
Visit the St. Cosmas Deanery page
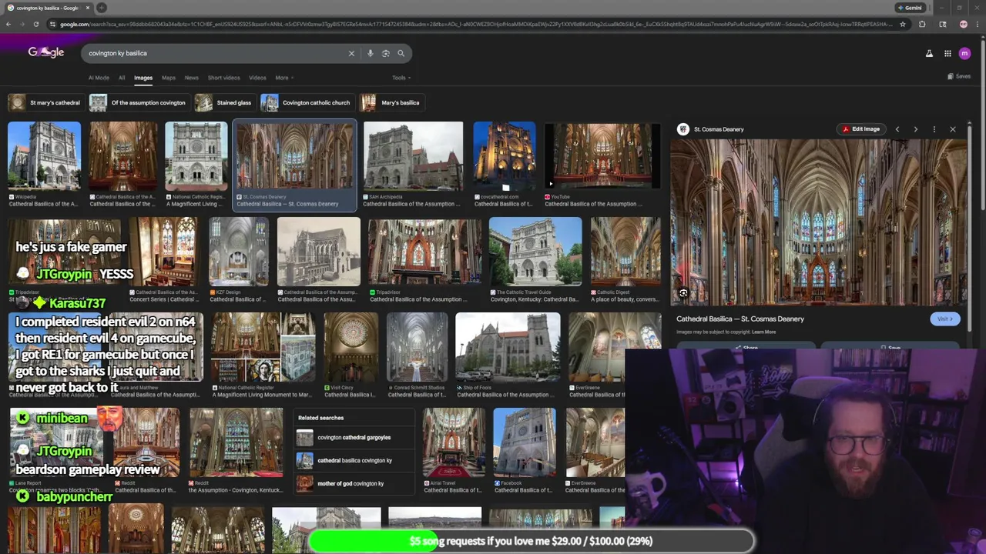pyautogui.click(x=944, y=319)
